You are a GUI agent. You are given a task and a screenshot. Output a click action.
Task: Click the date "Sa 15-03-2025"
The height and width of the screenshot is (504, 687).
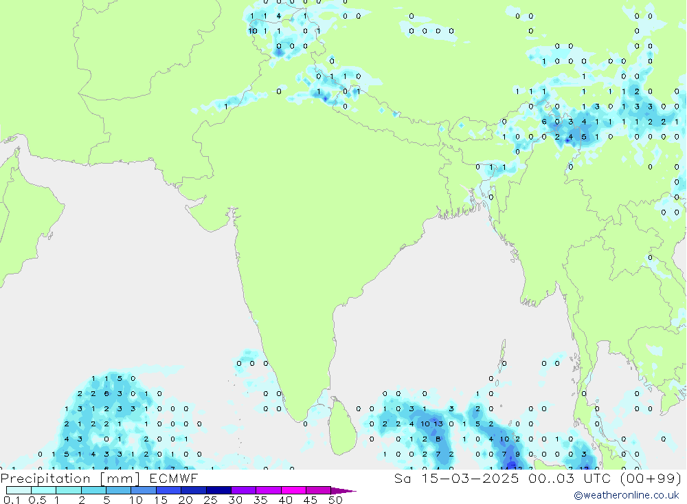(456, 478)
